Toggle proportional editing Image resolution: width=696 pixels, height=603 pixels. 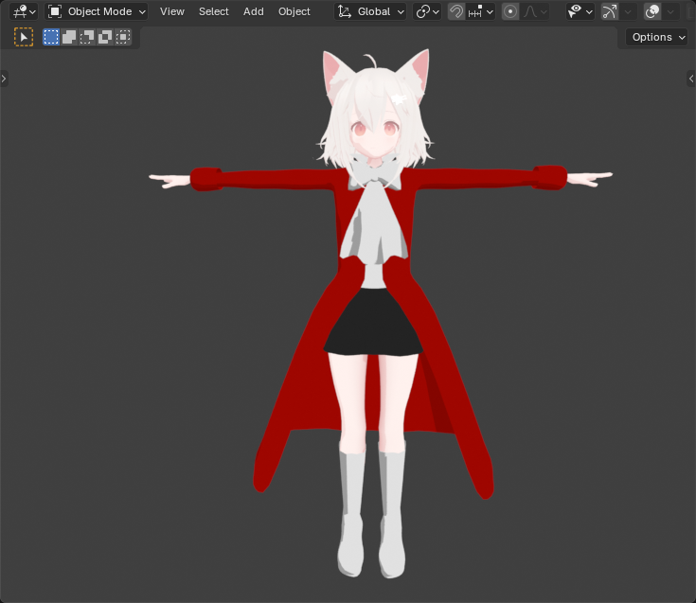(510, 11)
